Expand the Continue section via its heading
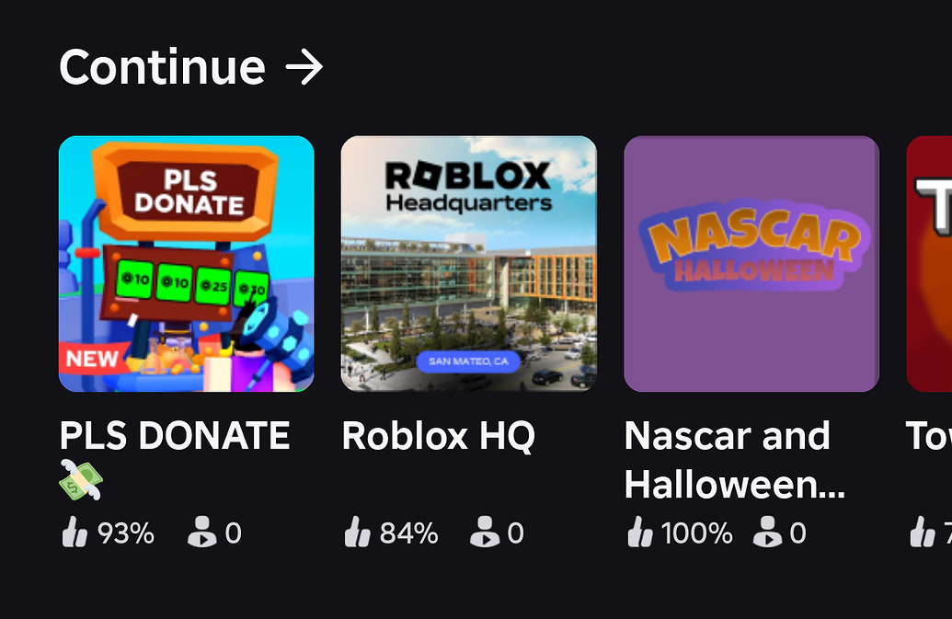The height and width of the screenshot is (619, 952). pyautogui.click(x=161, y=65)
